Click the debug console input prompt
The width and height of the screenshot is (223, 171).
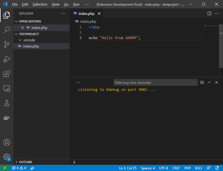[x=146, y=162]
